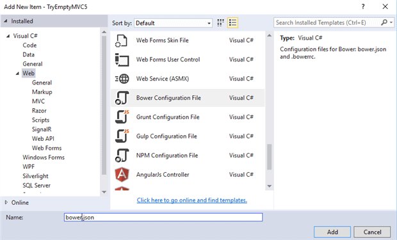
Task: Select the WPF category
Action: click(x=28, y=167)
